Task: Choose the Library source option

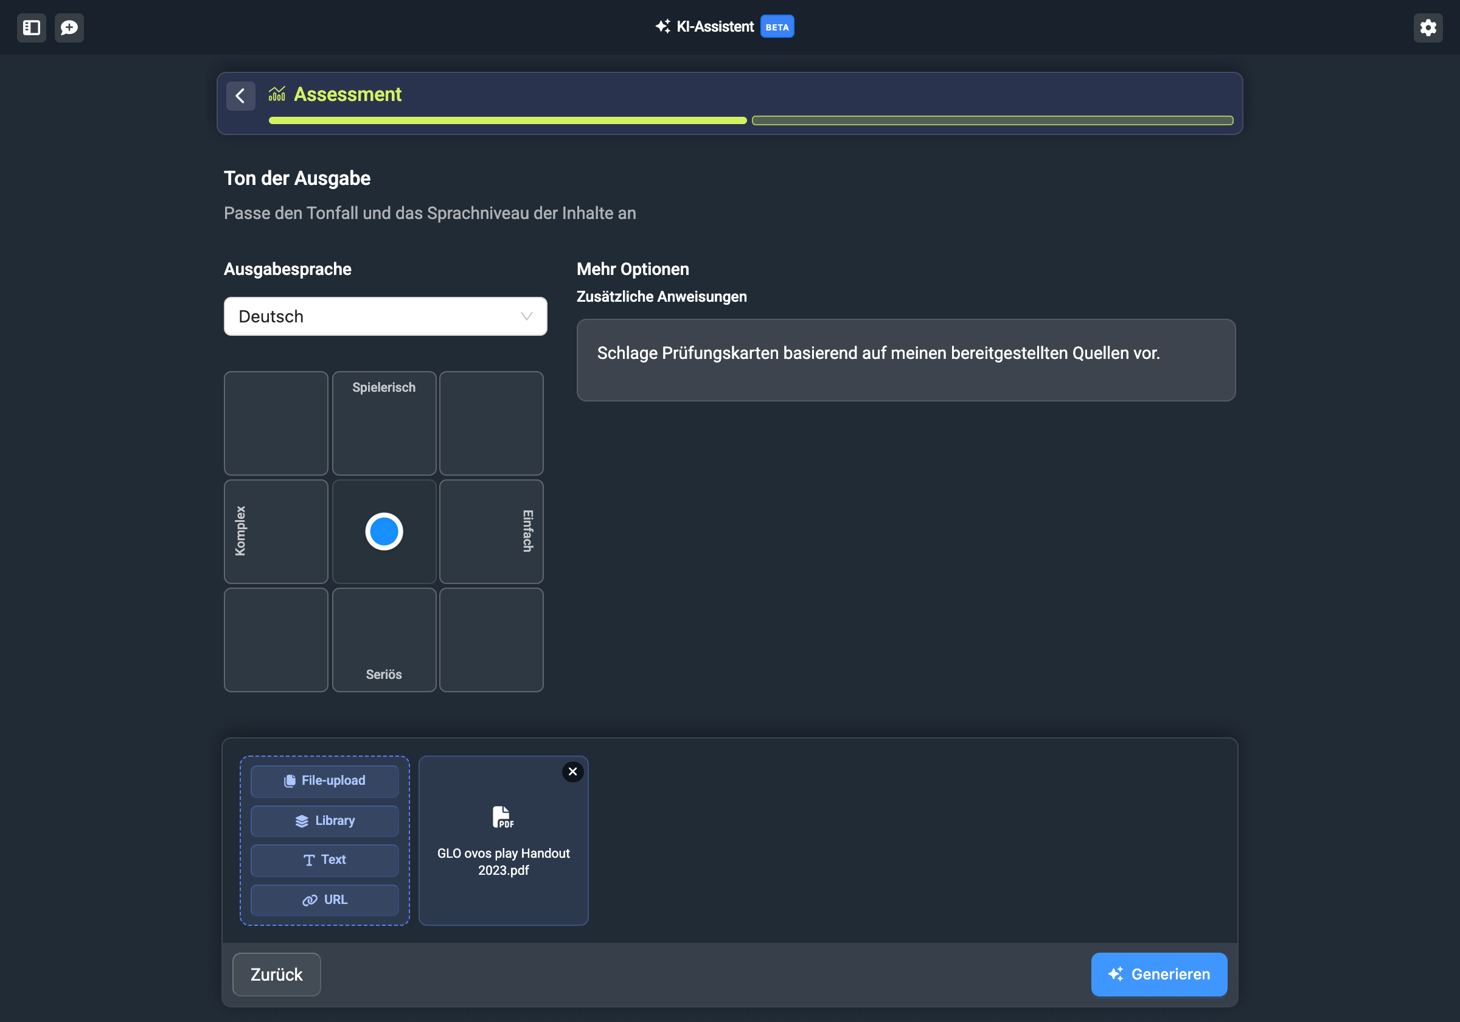Action: click(x=324, y=821)
